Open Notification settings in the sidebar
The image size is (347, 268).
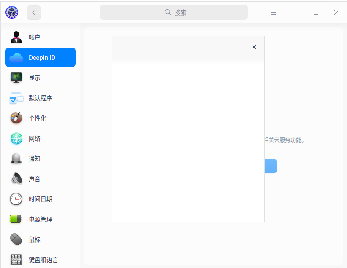tap(34, 158)
